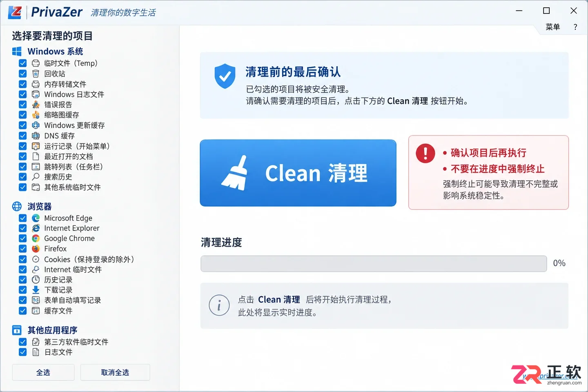This screenshot has height=392, width=588.
Task: Click the Windows 更新缓存 item label
Action: (74, 125)
